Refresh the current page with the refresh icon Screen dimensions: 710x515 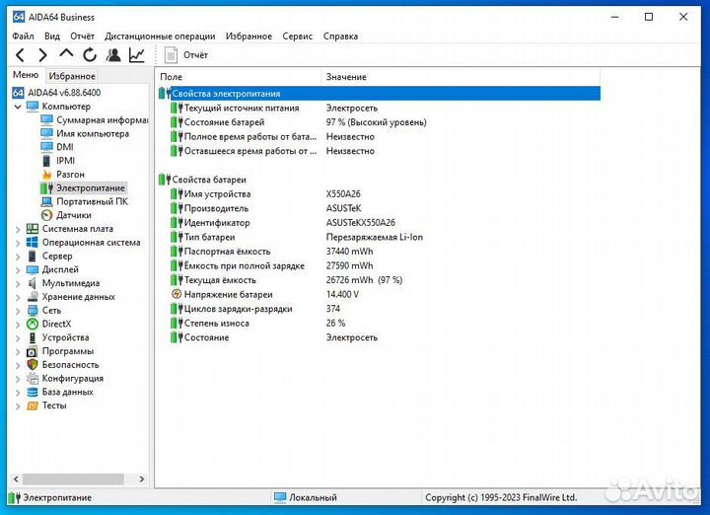pos(90,55)
